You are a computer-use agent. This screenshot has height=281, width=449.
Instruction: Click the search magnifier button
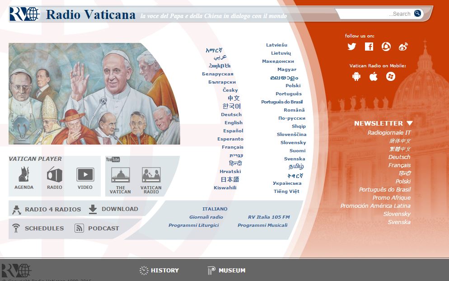pyautogui.click(x=417, y=13)
